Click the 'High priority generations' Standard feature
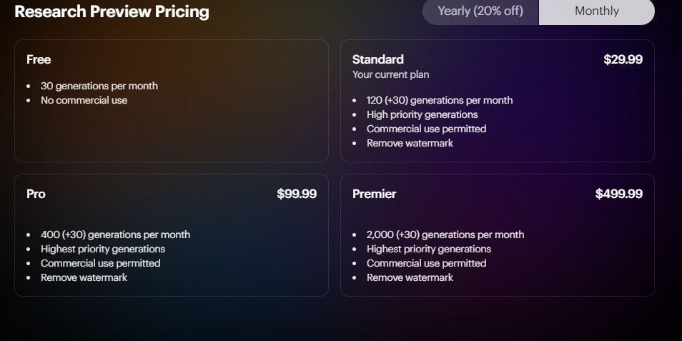This screenshot has height=341, width=682. click(x=422, y=115)
